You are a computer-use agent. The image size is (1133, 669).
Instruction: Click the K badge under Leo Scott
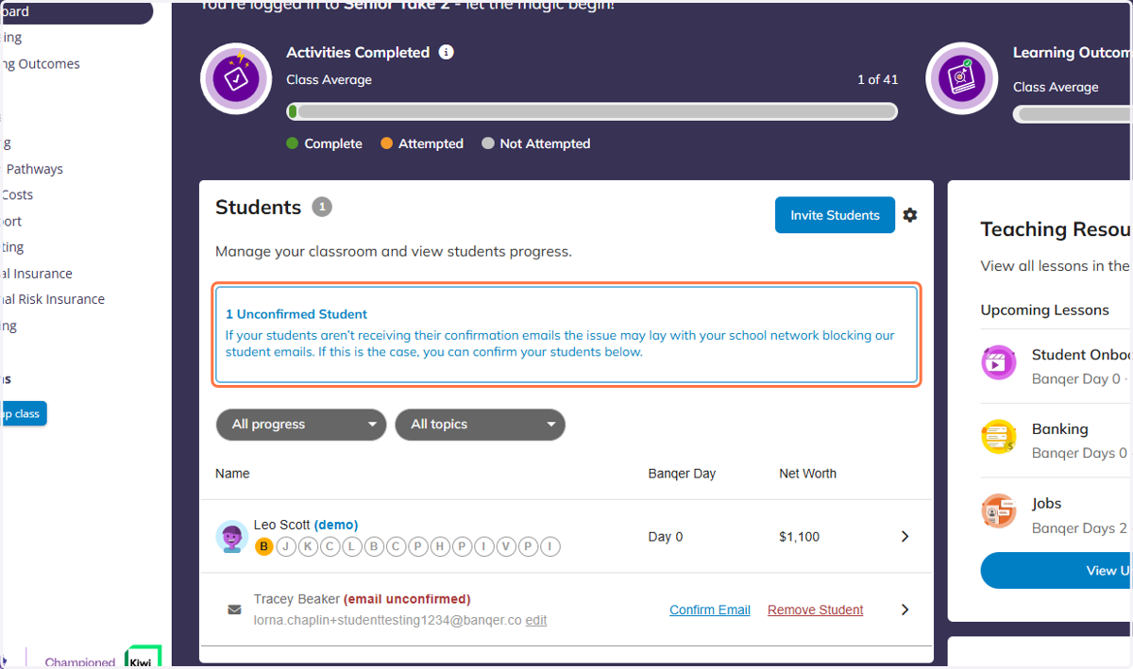[308, 546]
